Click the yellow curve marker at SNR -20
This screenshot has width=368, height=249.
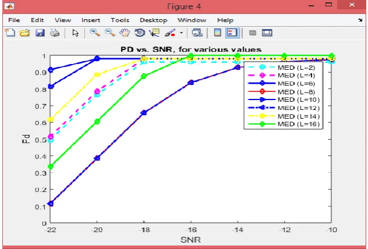point(97,74)
